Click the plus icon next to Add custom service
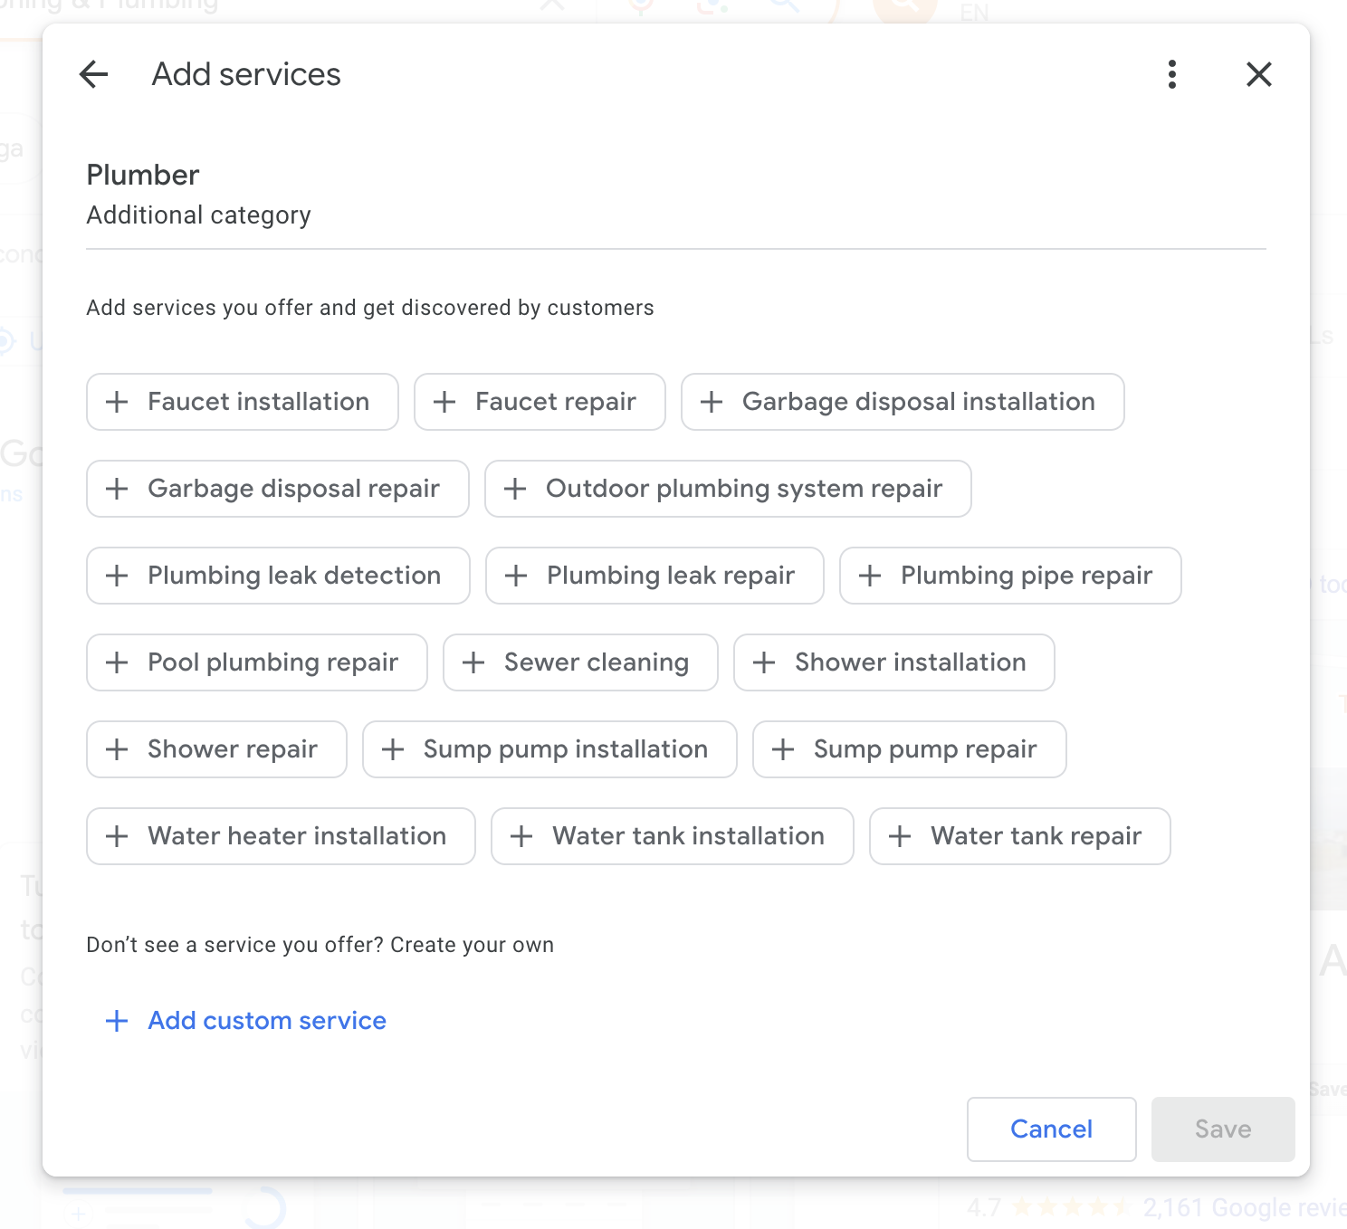Image resolution: width=1347 pixels, height=1229 pixels. point(117,1021)
